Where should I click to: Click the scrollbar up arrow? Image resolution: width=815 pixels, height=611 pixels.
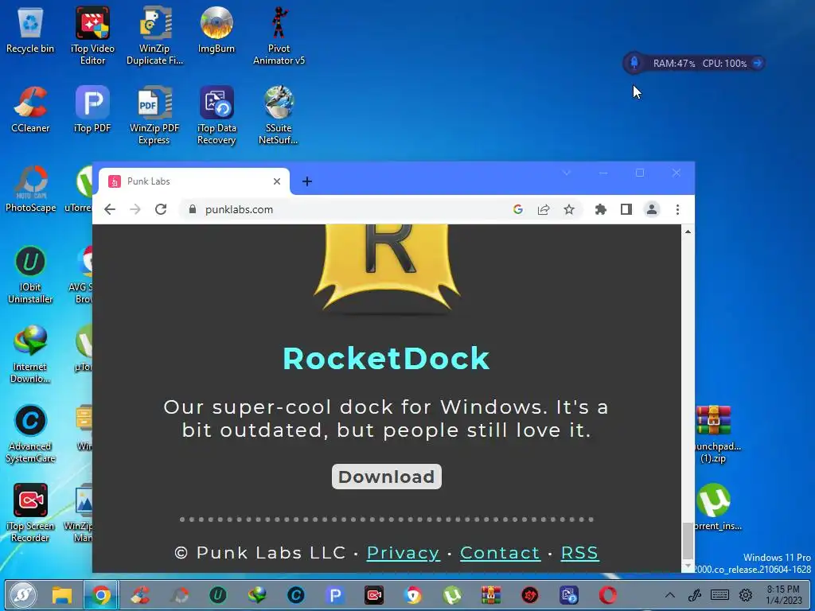click(x=688, y=232)
